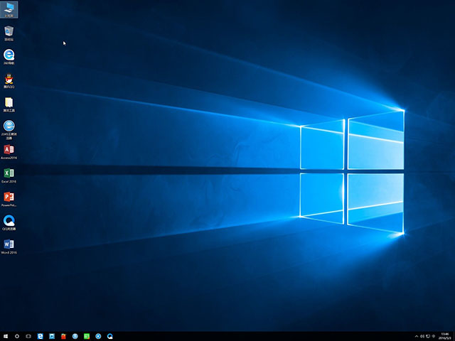Expand the hidden system tray icons

click(417, 335)
